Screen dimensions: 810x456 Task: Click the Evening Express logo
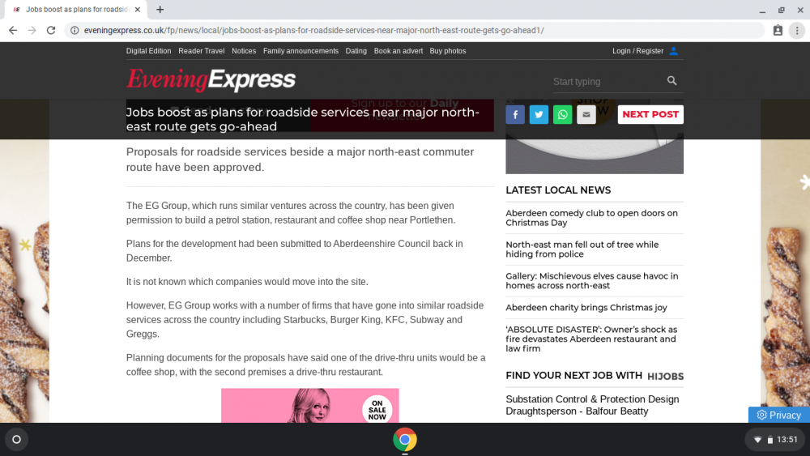[x=211, y=79]
